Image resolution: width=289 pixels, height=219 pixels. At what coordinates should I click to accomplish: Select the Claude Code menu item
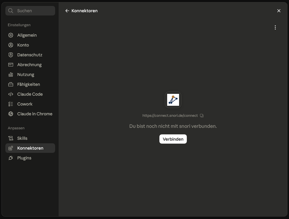(x=30, y=94)
